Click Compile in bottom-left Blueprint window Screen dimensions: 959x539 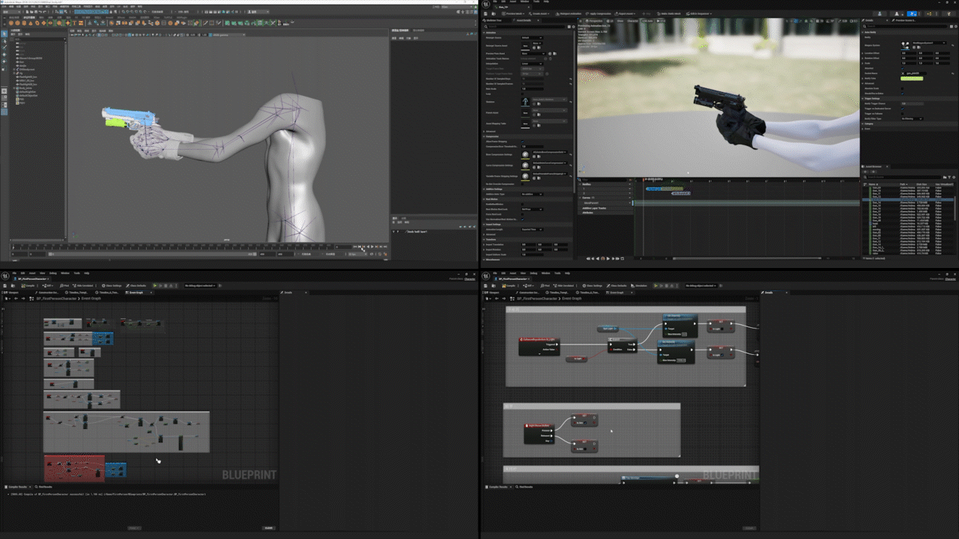tap(28, 286)
